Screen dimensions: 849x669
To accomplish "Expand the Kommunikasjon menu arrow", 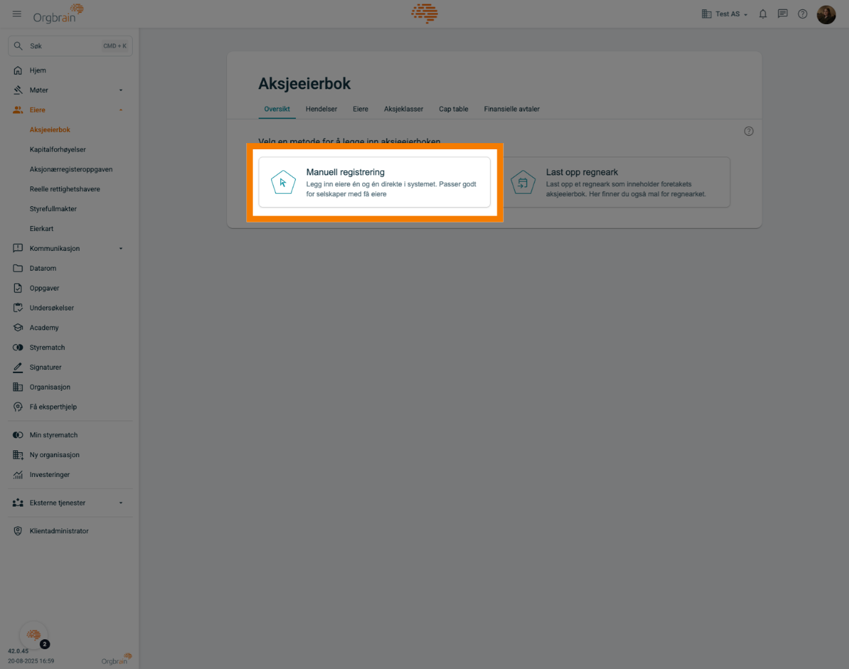I will (121, 248).
